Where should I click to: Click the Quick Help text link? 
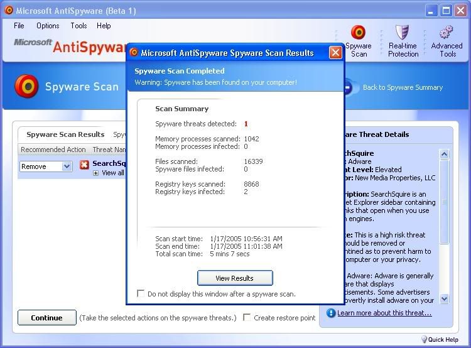[443, 340]
